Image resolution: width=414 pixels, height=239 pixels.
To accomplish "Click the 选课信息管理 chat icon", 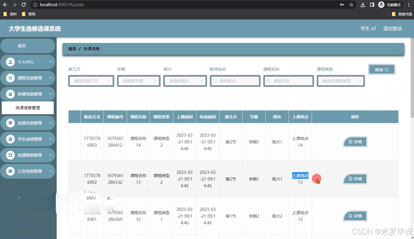I will 10,123.
